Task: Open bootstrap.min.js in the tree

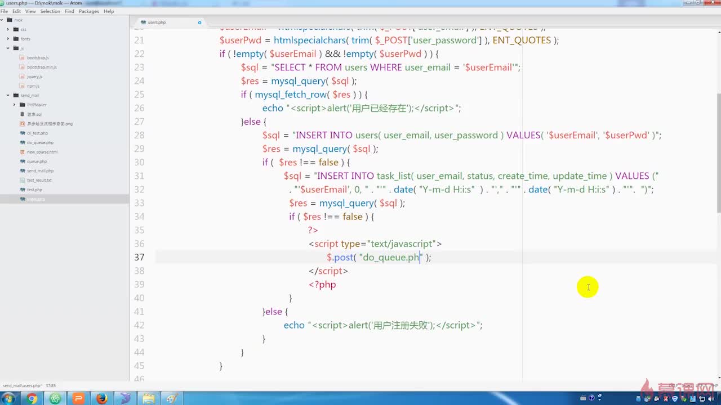Action: coord(42,67)
